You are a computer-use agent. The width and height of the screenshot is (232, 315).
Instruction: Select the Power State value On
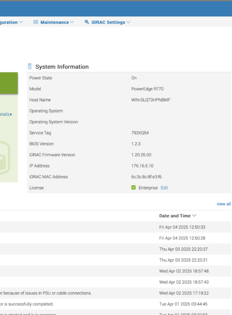134,78
